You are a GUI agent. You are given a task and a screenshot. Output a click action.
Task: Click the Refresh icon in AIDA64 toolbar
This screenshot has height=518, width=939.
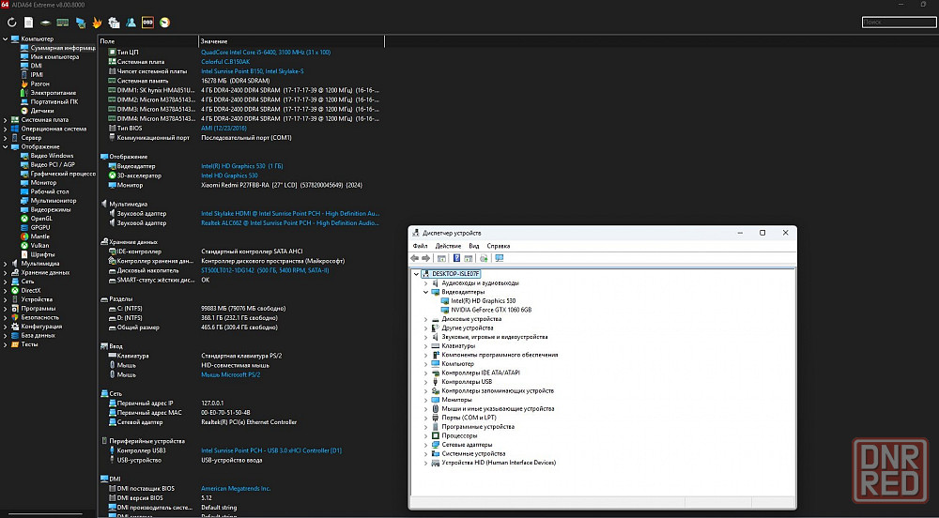(x=11, y=22)
